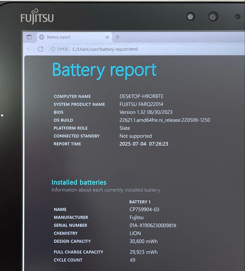The image size is (245, 271).
Task: Click the cycle count value 49
Action: pyautogui.click(x=133, y=260)
